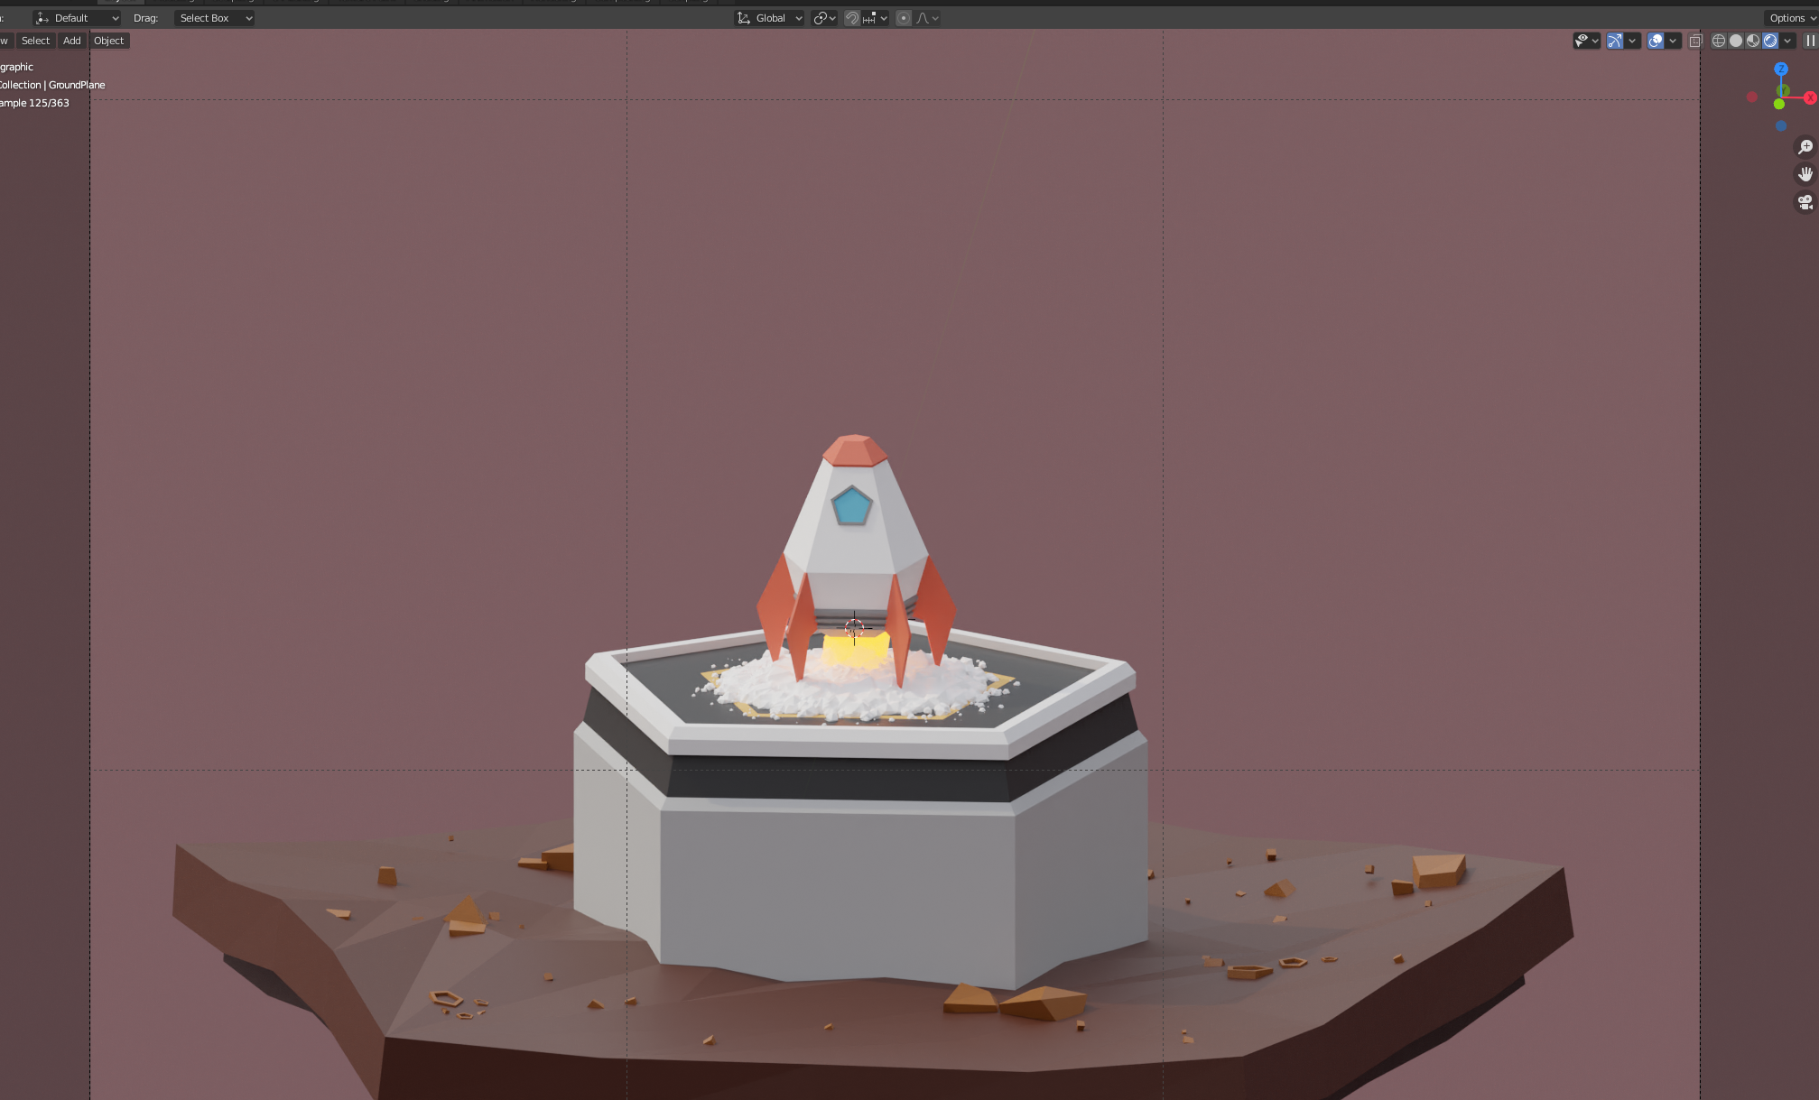Click the pan hand icon in viewport sidebar
The height and width of the screenshot is (1100, 1819).
1805,173
